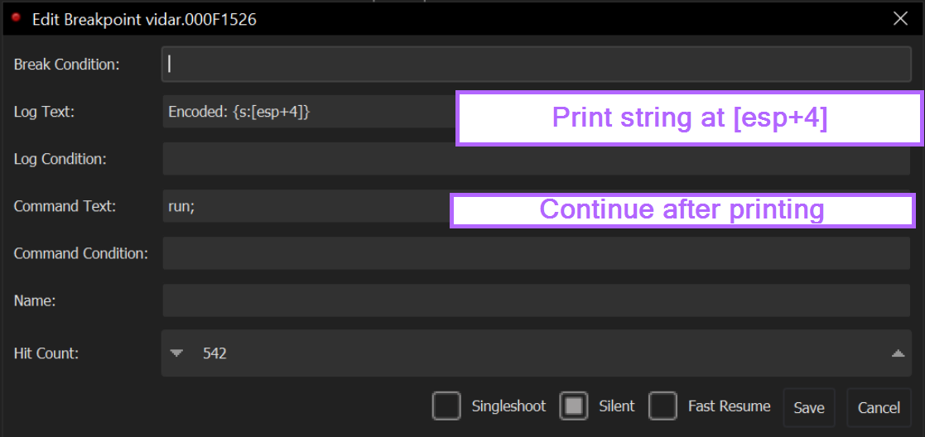Uncheck the Silent checkbox

coord(574,406)
